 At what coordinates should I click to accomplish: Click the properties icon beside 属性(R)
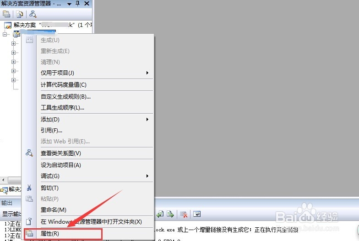pyautogui.click(x=29, y=234)
